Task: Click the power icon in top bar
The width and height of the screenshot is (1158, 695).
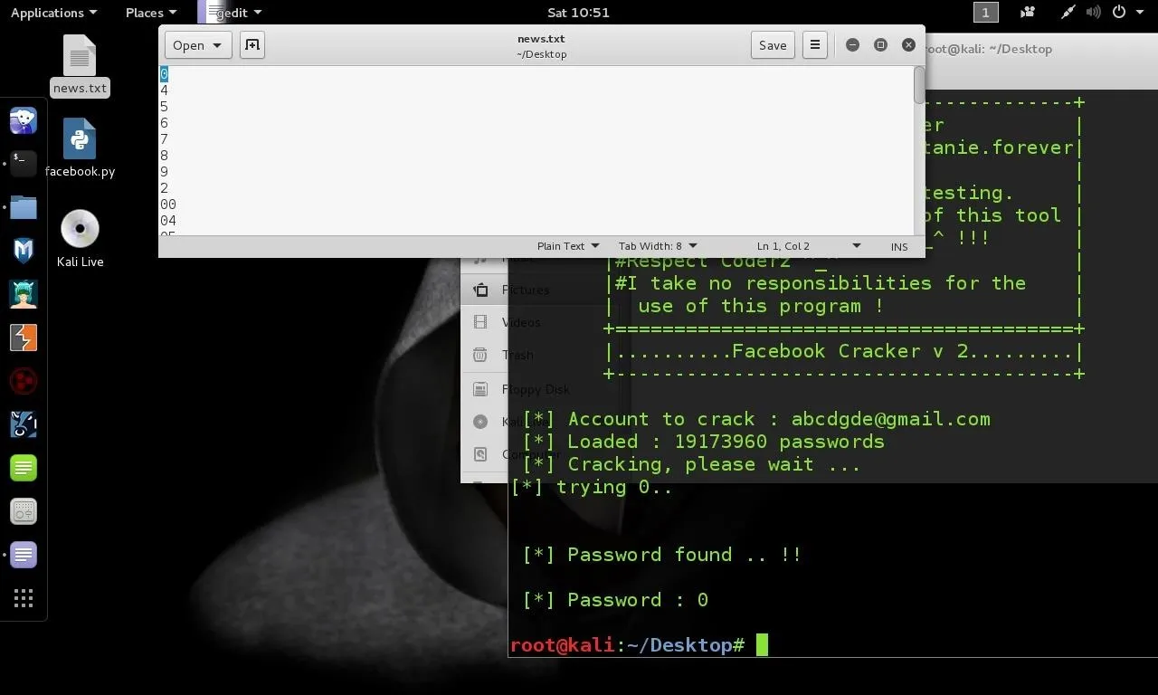Action: click(x=1119, y=13)
